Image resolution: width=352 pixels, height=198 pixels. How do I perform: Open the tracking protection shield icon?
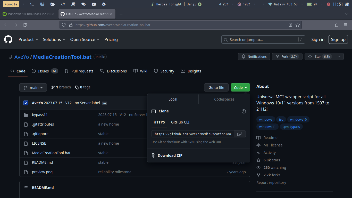click(64, 25)
